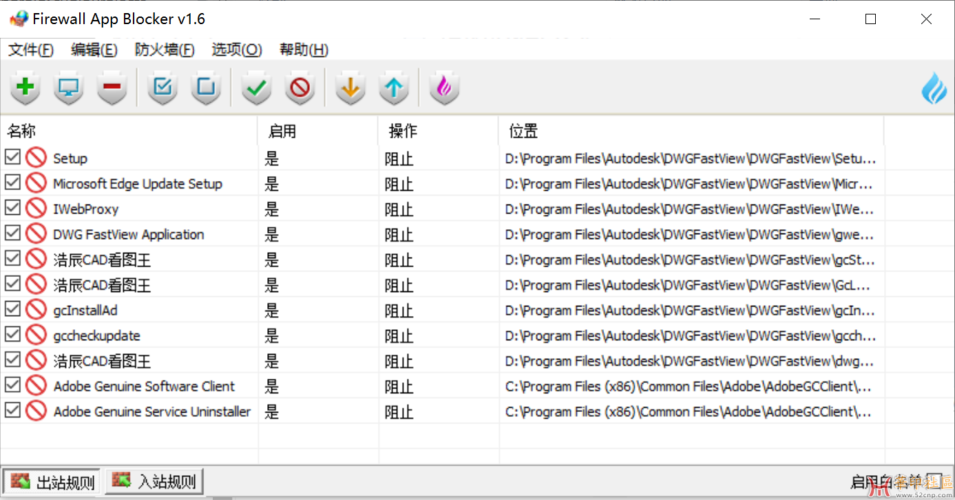Click Adobe Genuine Service Uninstaller's AdobeGCClient path
The width and height of the screenshot is (955, 500).
(x=689, y=412)
